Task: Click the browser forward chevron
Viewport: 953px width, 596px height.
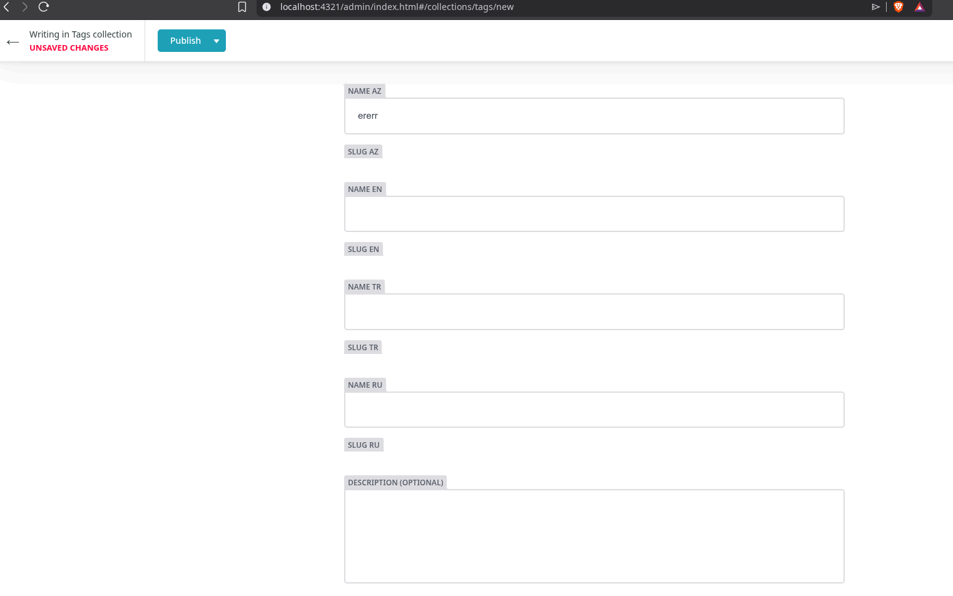Action: pyautogui.click(x=25, y=7)
